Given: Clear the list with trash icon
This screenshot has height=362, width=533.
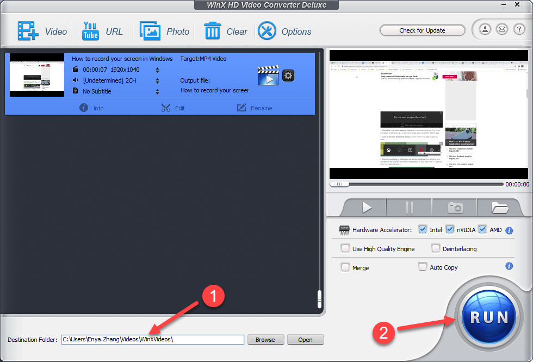Looking at the screenshot, I should pyautogui.click(x=212, y=31).
